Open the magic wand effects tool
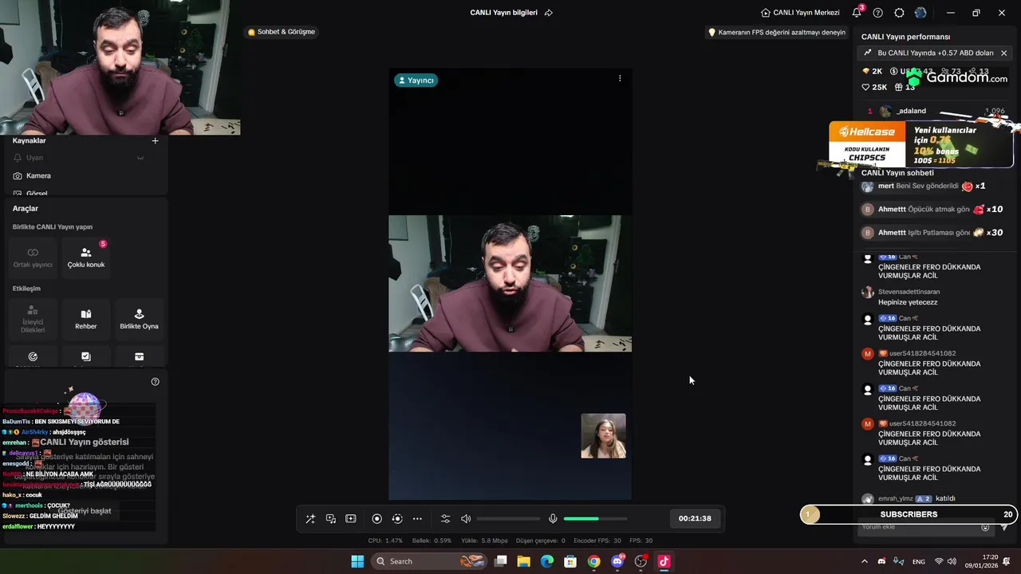The width and height of the screenshot is (1021, 574). pyautogui.click(x=310, y=519)
